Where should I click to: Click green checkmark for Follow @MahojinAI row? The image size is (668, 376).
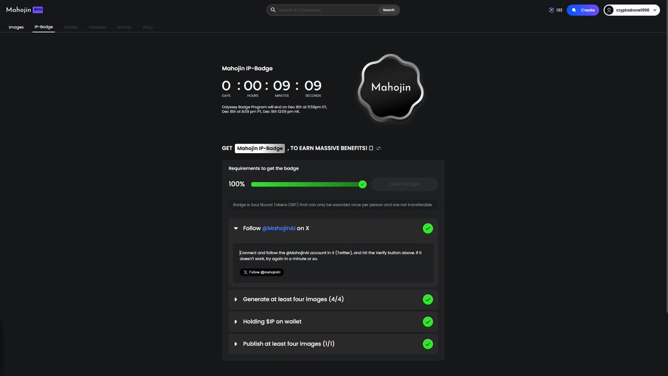click(428, 228)
